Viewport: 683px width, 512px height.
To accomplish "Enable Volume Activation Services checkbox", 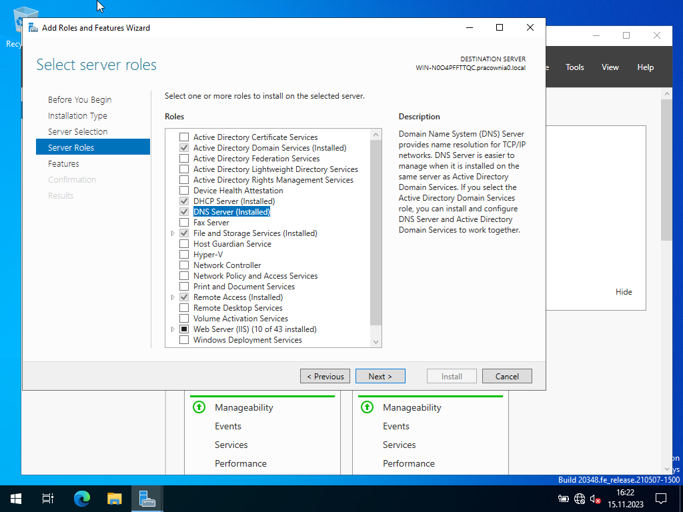I will [x=184, y=319].
